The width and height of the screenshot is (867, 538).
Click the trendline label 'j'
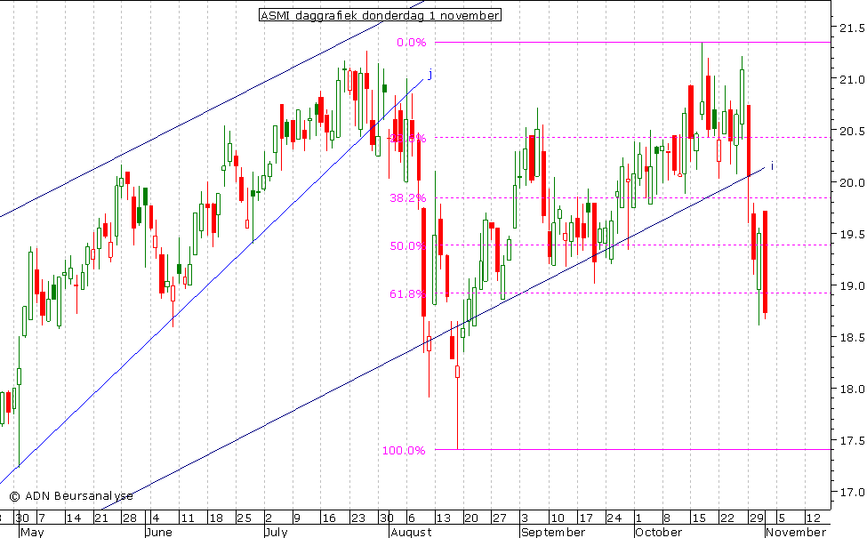pyautogui.click(x=429, y=74)
